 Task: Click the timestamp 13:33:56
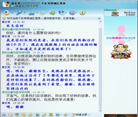19,67
